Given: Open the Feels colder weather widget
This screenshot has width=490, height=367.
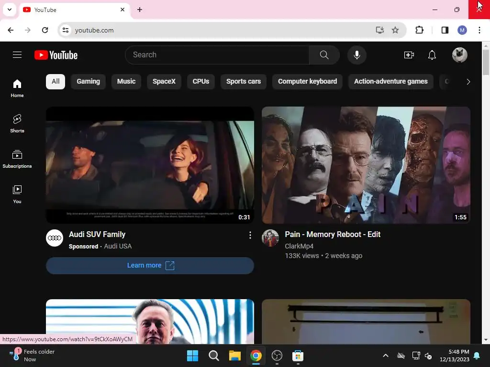Looking at the screenshot, I should click(31, 356).
